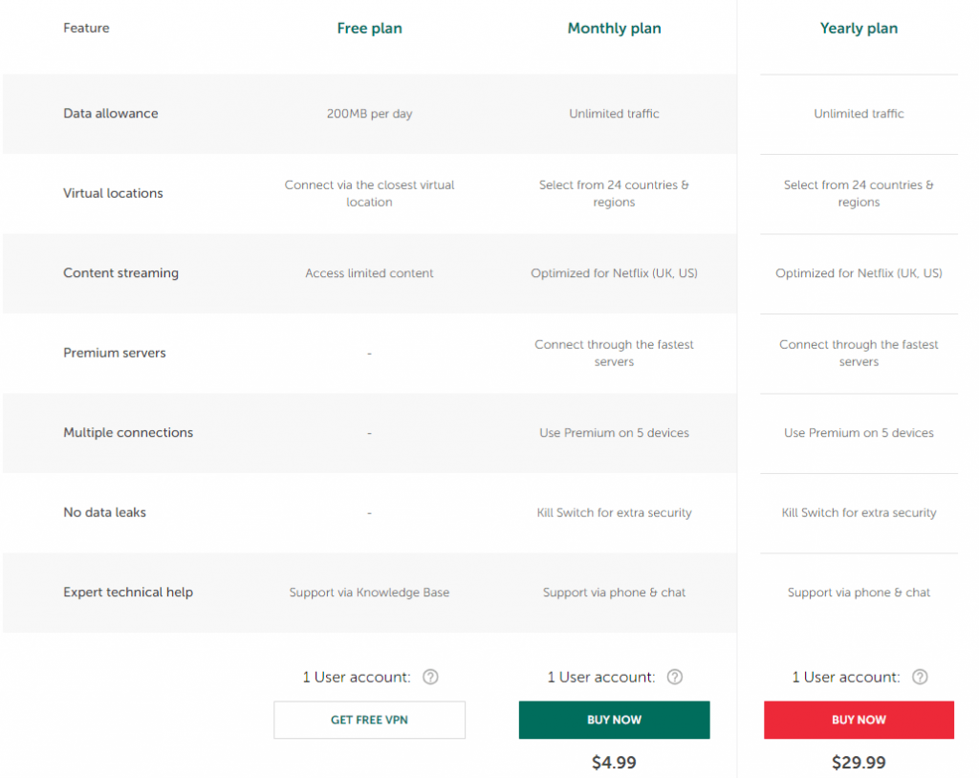Click Use Premium on 5 devices, Yearly plan
This screenshot has height=778, width=979.
coord(859,433)
